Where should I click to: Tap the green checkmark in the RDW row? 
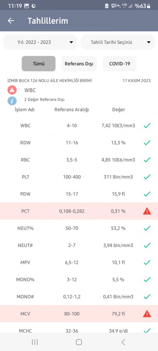click(147, 143)
